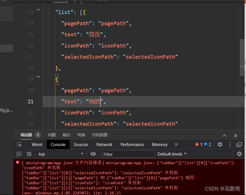Click the red error icon in the console message
Image resolution: width=246 pixels, height=195 pixels.
(x=18, y=162)
